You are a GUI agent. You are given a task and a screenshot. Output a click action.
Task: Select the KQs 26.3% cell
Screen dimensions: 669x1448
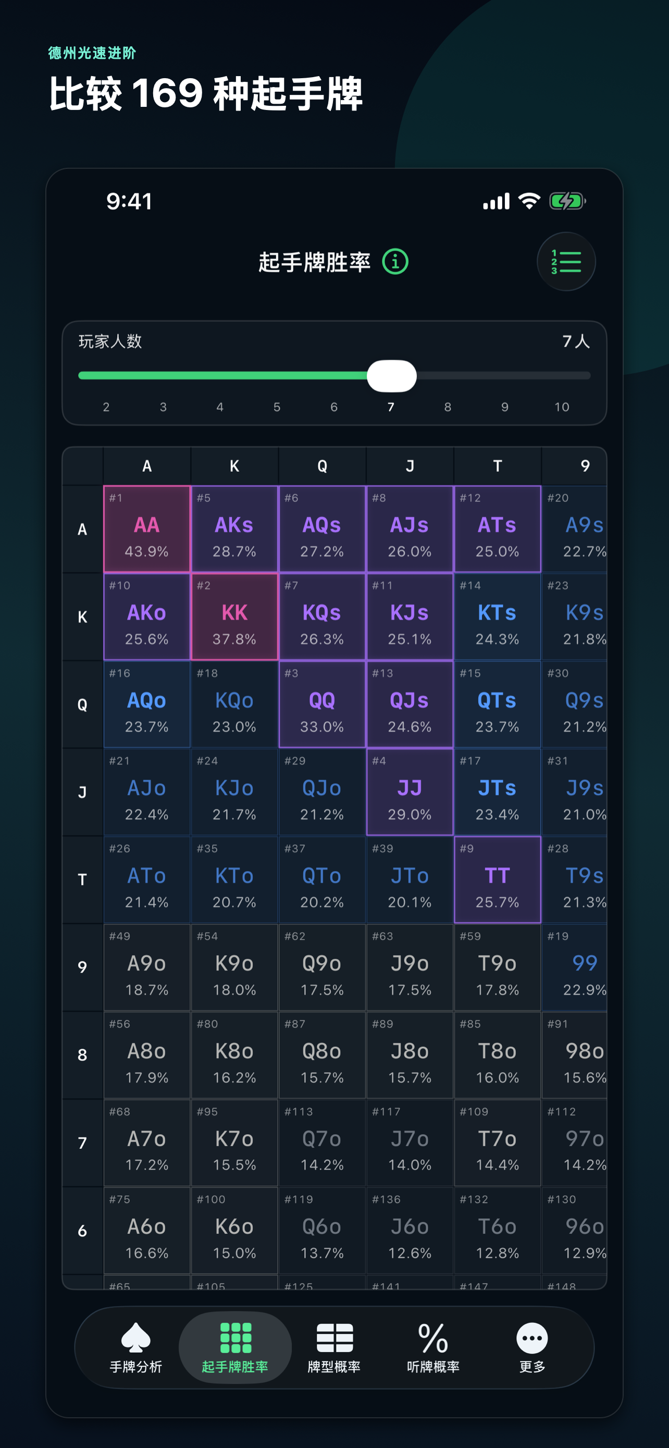pos(322,617)
